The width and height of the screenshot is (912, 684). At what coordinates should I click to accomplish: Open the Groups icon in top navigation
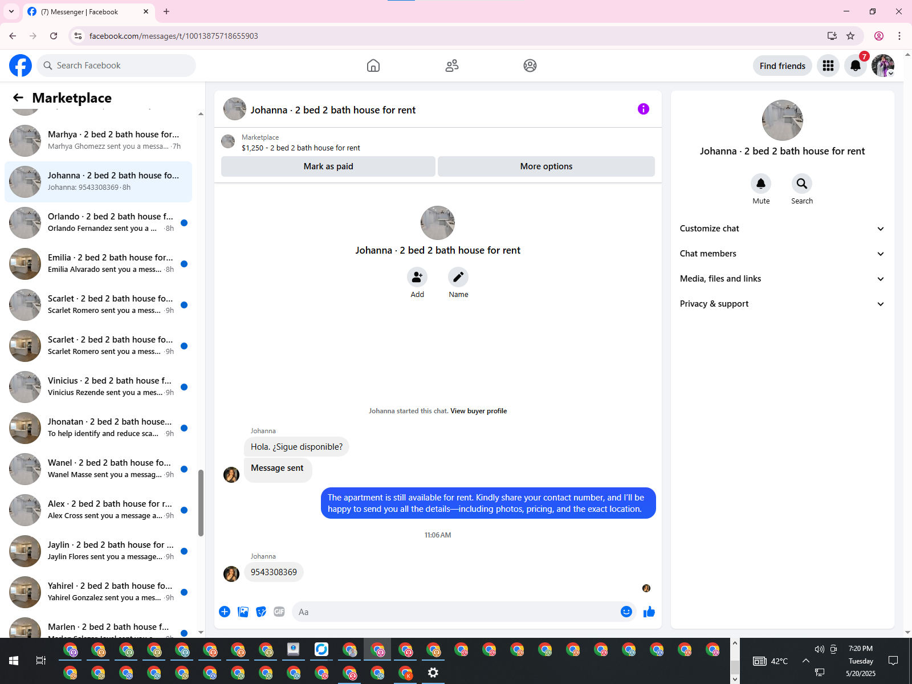point(530,66)
